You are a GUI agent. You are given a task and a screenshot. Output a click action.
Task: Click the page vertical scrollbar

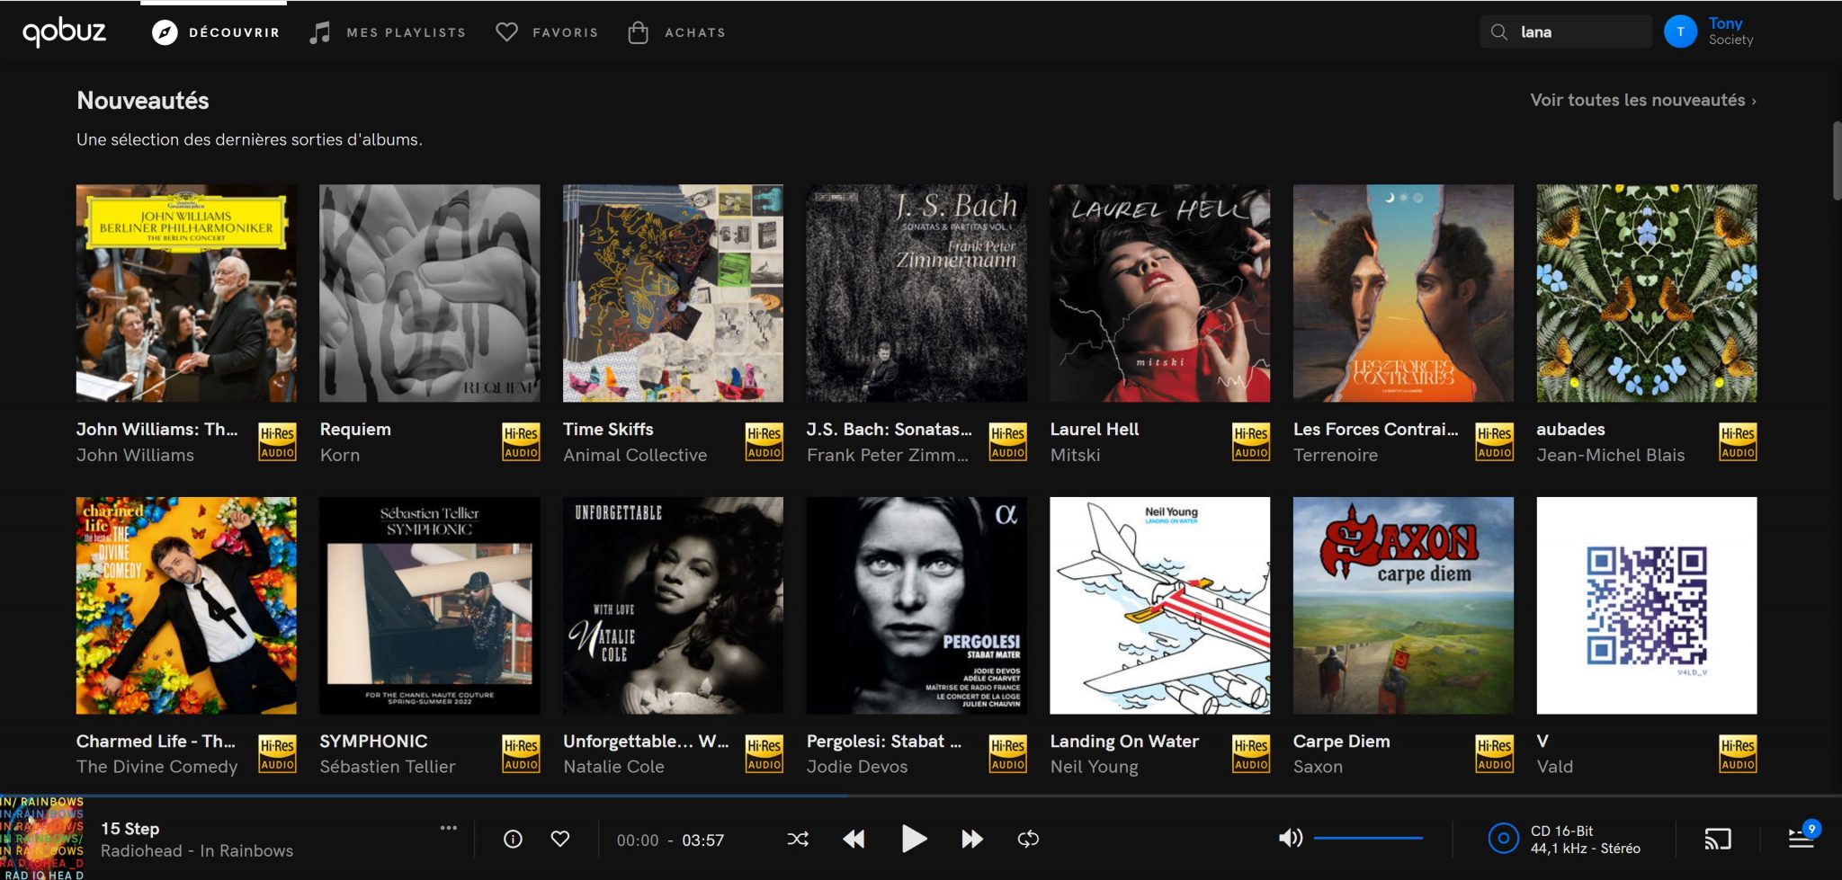coord(1837,161)
